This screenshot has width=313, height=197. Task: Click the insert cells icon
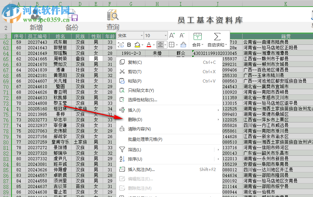122,110
